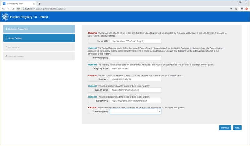The height and width of the screenshot is (146, 250).
Task: Click the site information icon in address bar
Action: click(x=18, y=9)
